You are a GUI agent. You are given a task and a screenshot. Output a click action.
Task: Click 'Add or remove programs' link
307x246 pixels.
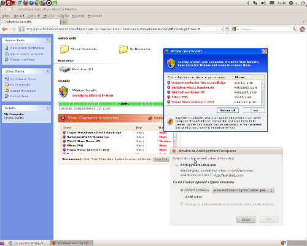[26, 54]
